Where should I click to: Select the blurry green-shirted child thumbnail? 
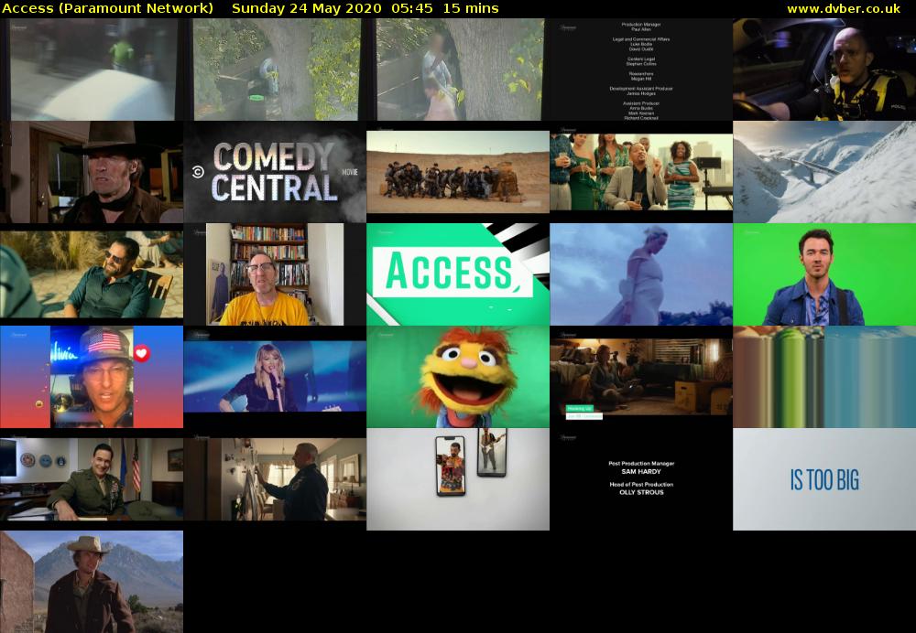coord(92,70)
